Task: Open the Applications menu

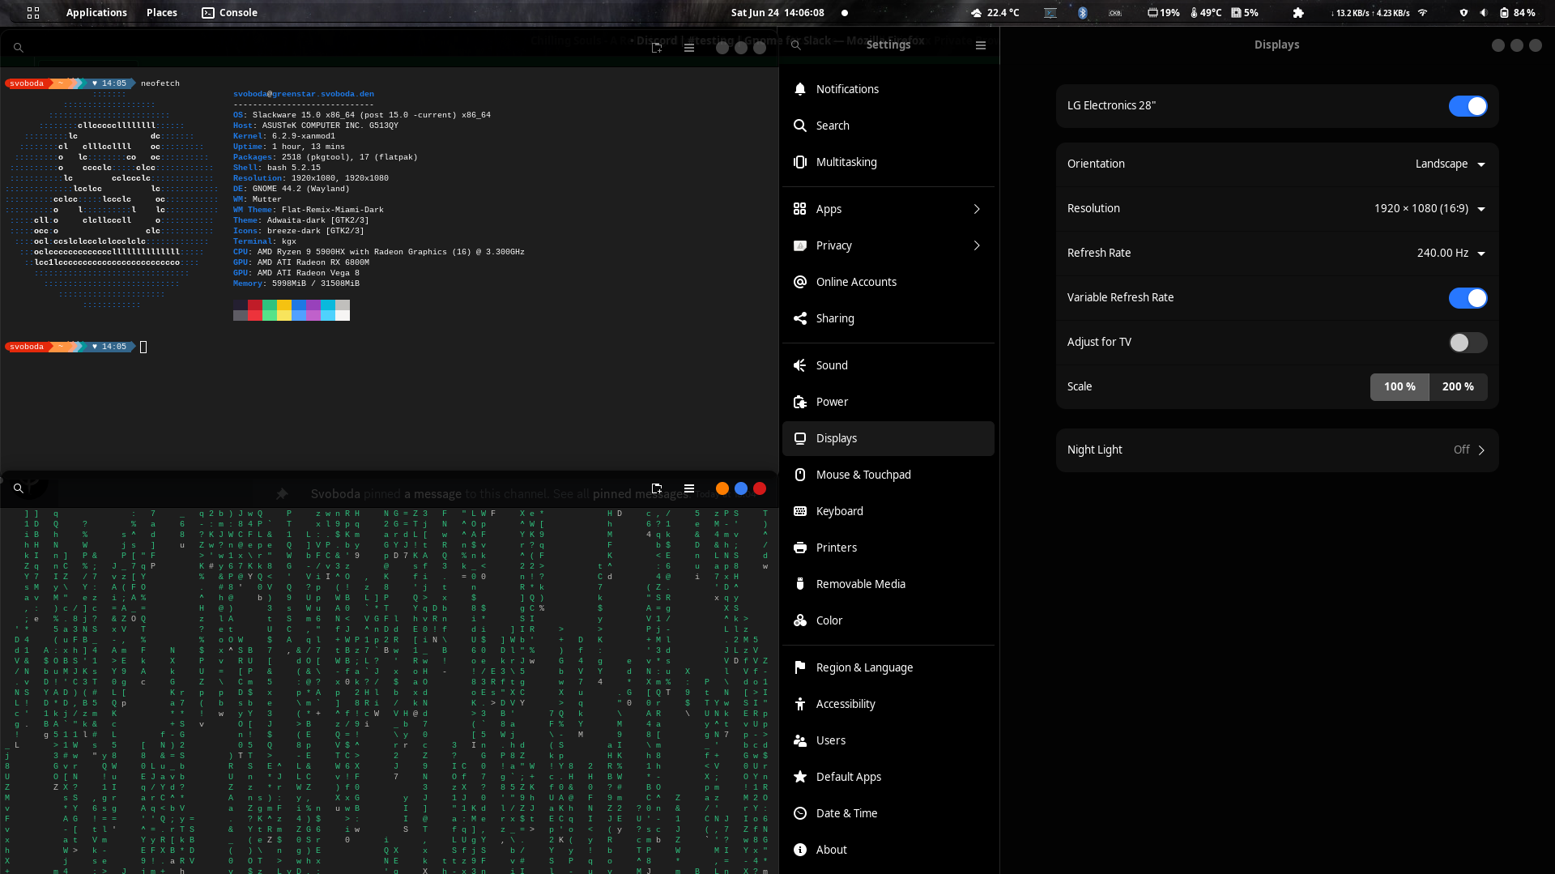Action: 96,13
